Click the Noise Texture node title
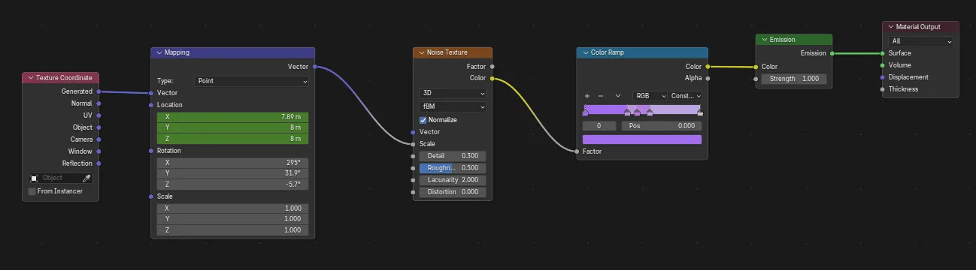The height and width of the screenshot is (270, 976). 447,52
